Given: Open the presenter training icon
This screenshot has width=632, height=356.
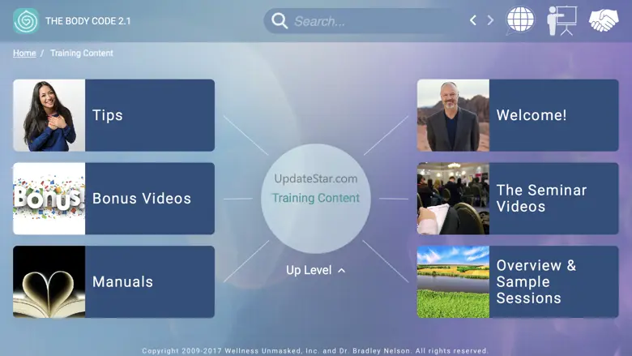Looking at the screenshot, I should [562, 20].
